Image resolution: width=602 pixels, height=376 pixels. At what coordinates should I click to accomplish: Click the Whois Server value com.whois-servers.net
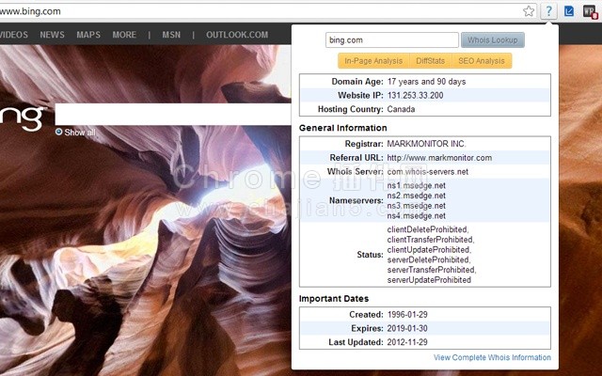[428, 171]
